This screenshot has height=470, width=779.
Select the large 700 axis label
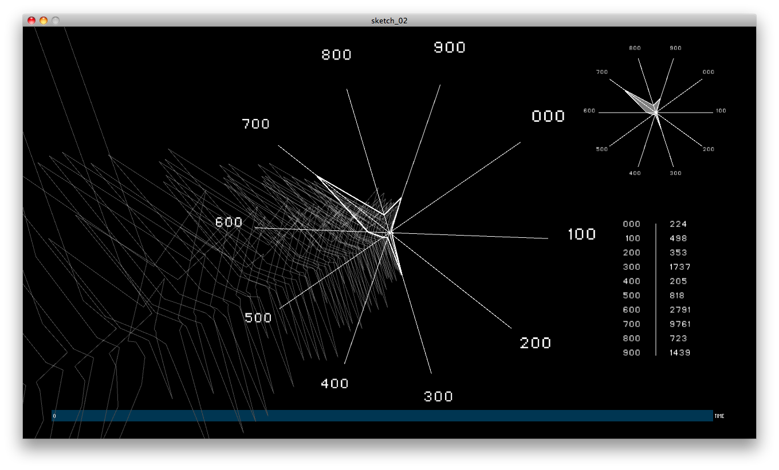pyautogui.click(x=255, y=124)
